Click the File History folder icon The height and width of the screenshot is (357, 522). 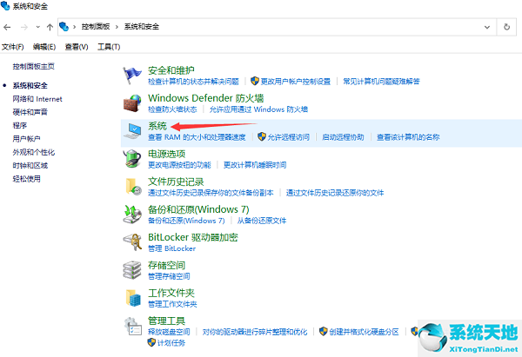point(133,187)
